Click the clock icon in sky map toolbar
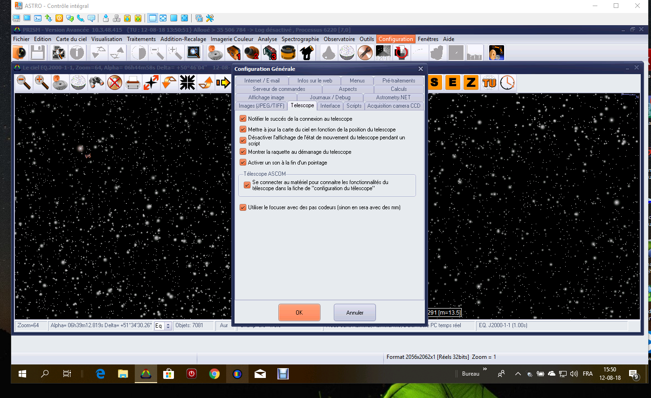 [x=507, y=83]
